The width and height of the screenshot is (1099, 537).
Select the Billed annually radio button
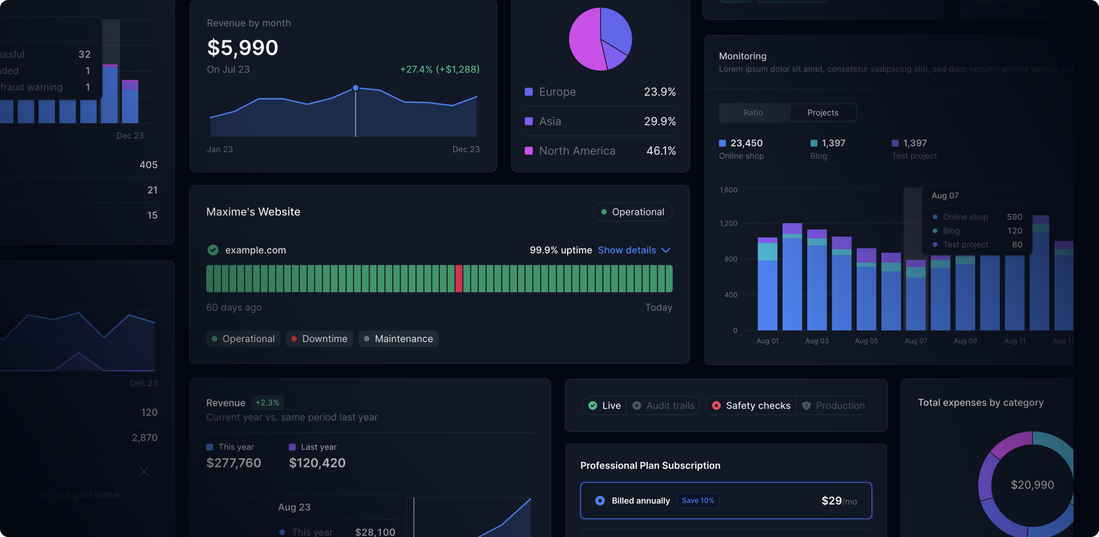pyautogui.click(x=600, y=501)
